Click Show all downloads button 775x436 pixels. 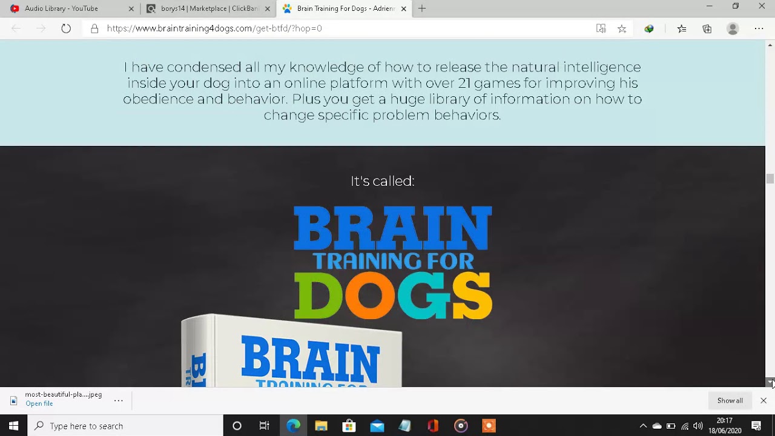coord(730,400)
